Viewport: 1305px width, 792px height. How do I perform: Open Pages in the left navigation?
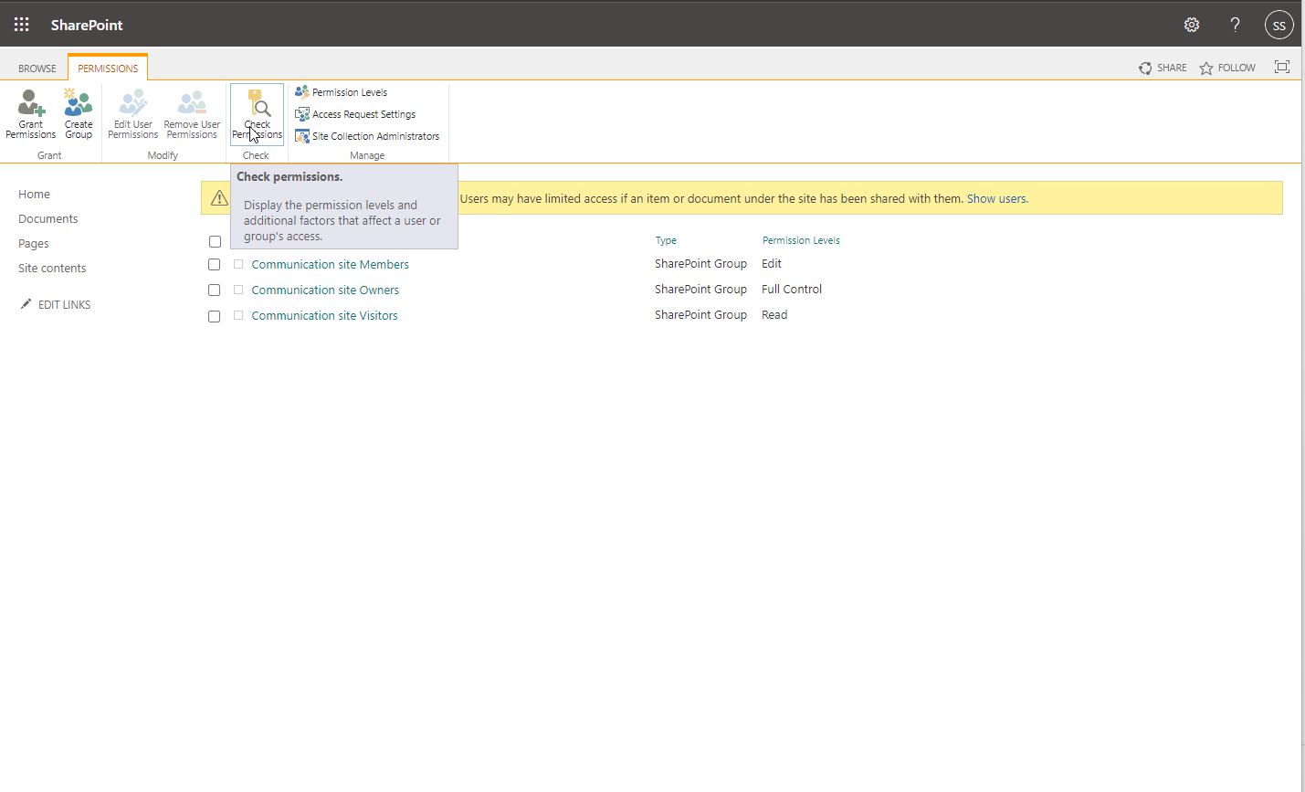coord(34,243)
